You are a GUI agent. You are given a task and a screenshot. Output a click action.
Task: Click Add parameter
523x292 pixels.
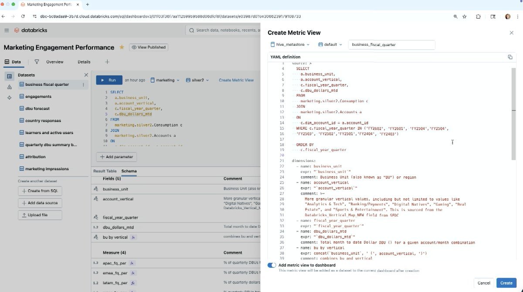[117, 157]
